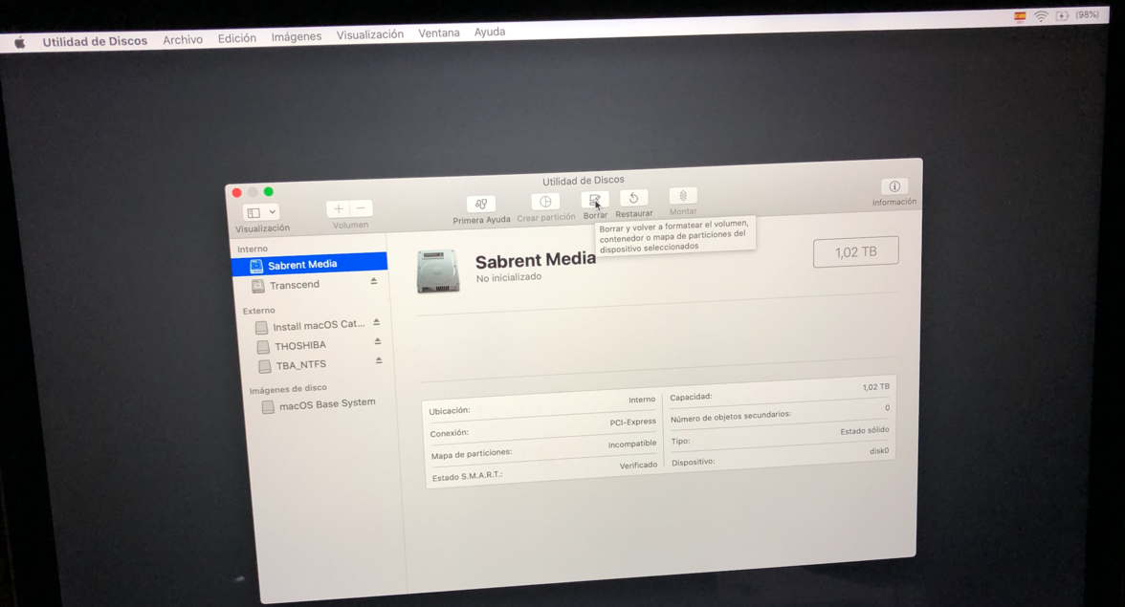Click the Restaurar toolbar icon
The width and height of the screenshot is (1125, 607).
click(x=633, y=198)
